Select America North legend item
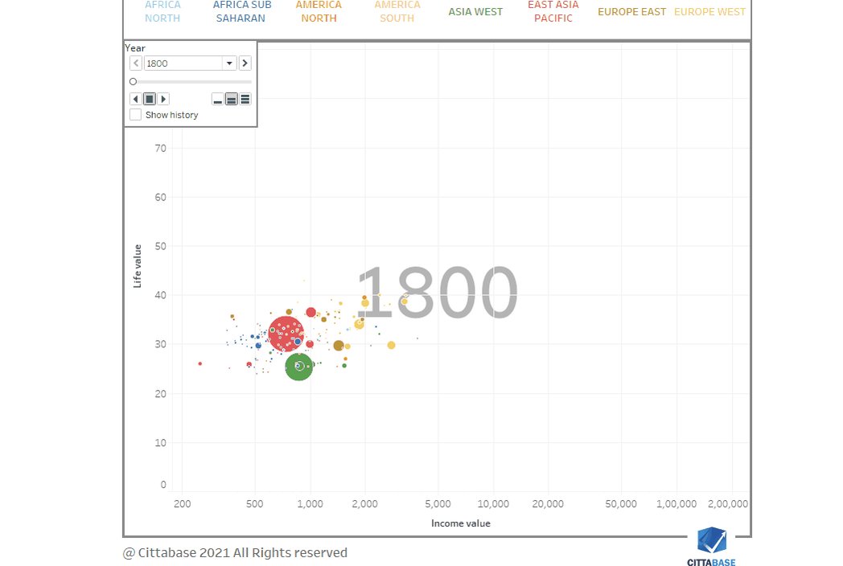Screen dimensions: 843x566 point(319,11)
